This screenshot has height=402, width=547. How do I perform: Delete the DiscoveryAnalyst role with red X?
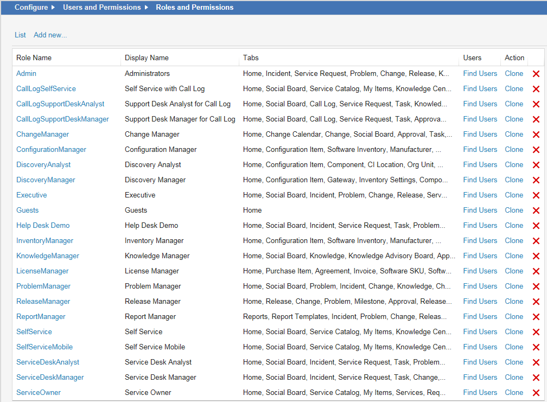coord(536,165)
